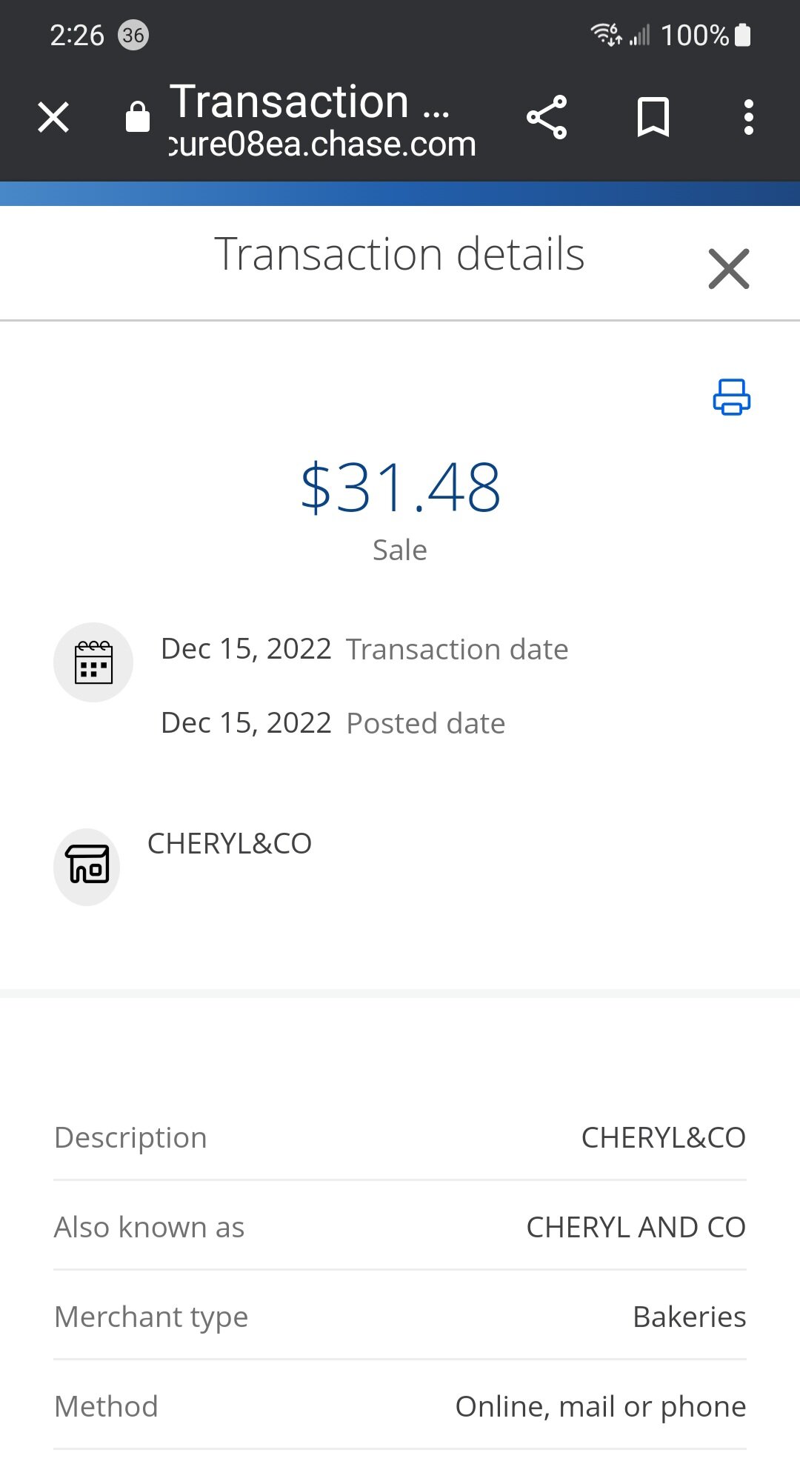Tap the print transaction icon
This screenshot has width=800, height=1470.
731,397
